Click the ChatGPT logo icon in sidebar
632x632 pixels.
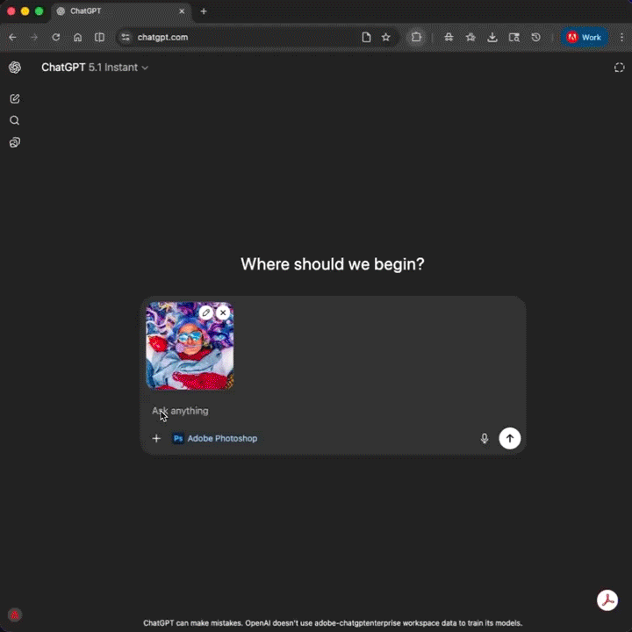pyautogui.click(x=15, y=68)
